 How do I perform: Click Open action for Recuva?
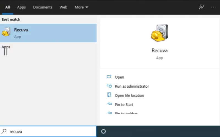click(119, 77)
